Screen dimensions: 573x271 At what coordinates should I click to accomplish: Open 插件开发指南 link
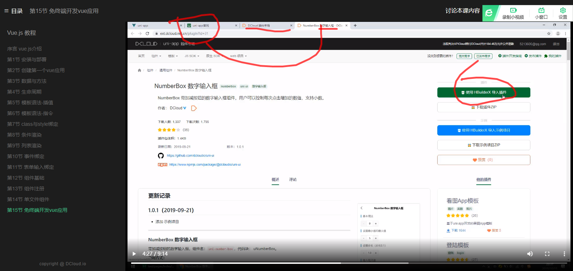click(510, 56)
